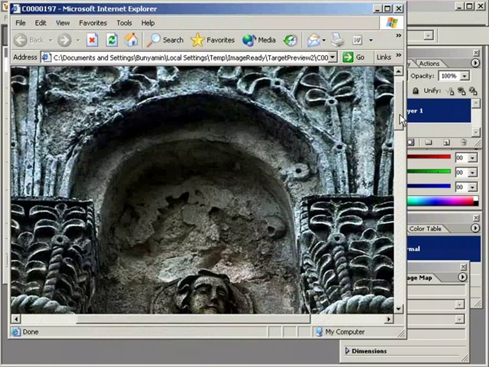Print the page using the printer icon

point(337,40)
